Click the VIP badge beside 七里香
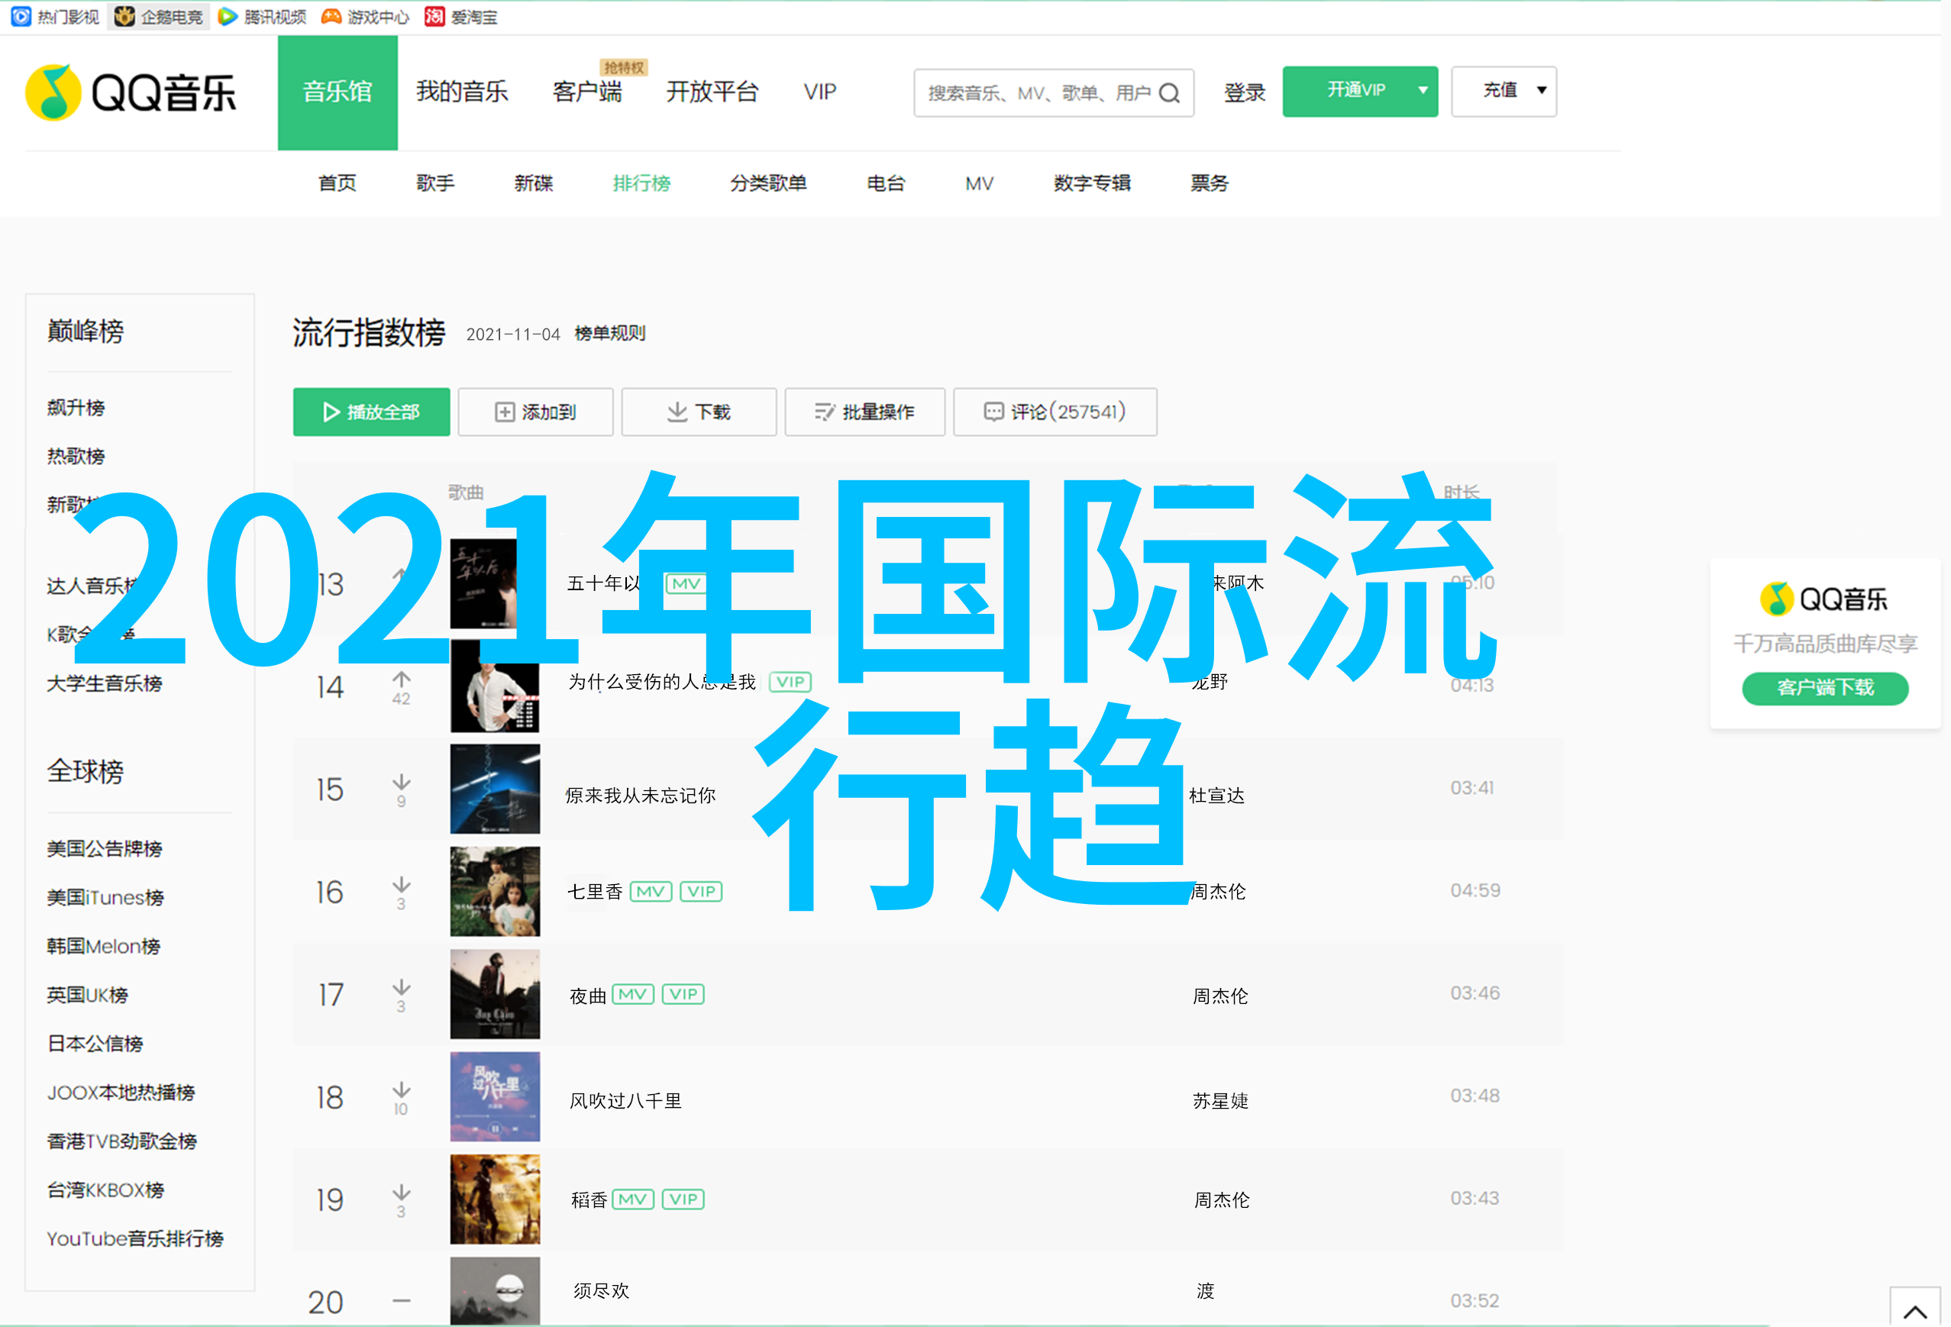 pyautogui.click(x=701, y=891)
